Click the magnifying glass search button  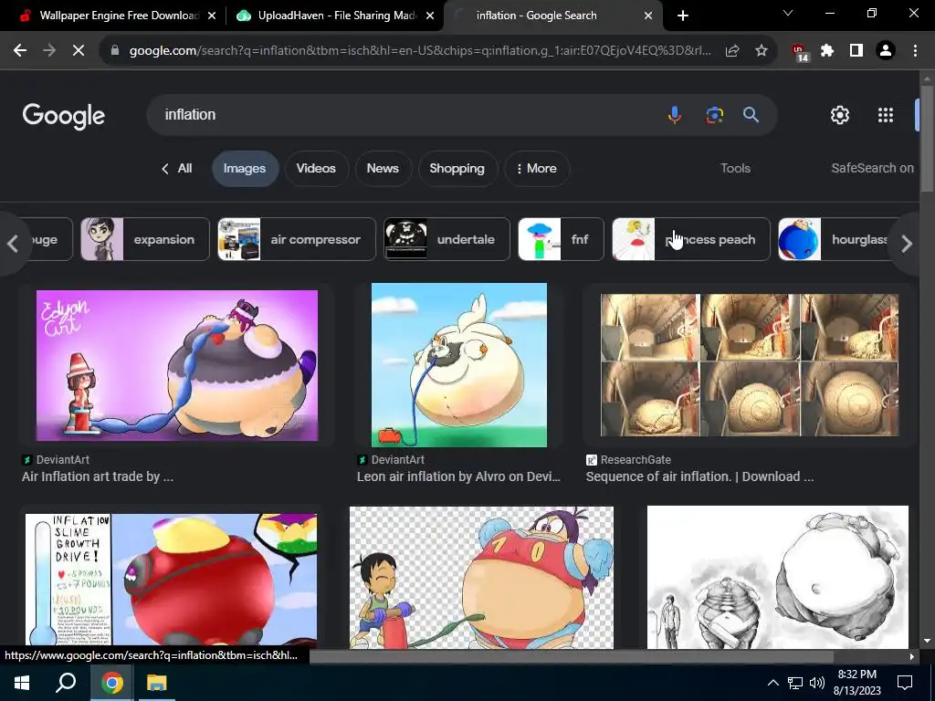coord(751,114)
